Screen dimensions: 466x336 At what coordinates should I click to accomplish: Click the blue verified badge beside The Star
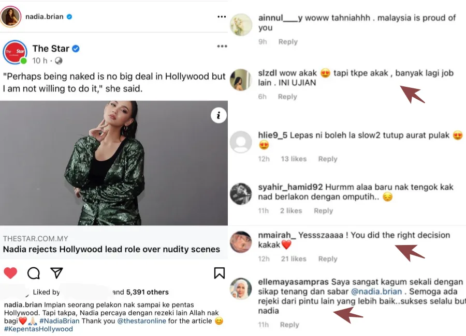coord(76,49)
